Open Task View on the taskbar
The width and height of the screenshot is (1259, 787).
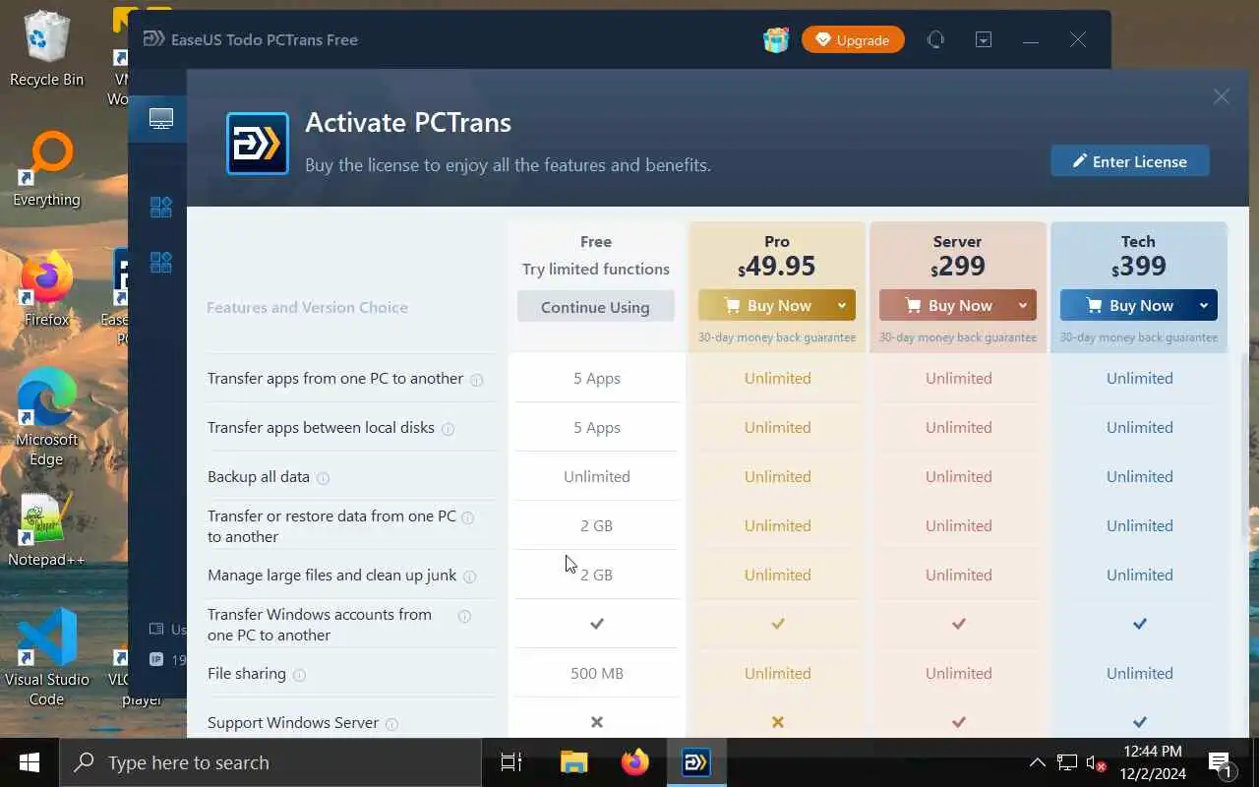click(x=511, y=762)
